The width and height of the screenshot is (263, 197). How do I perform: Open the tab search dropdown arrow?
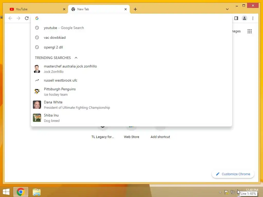click(x=227, y=9)
